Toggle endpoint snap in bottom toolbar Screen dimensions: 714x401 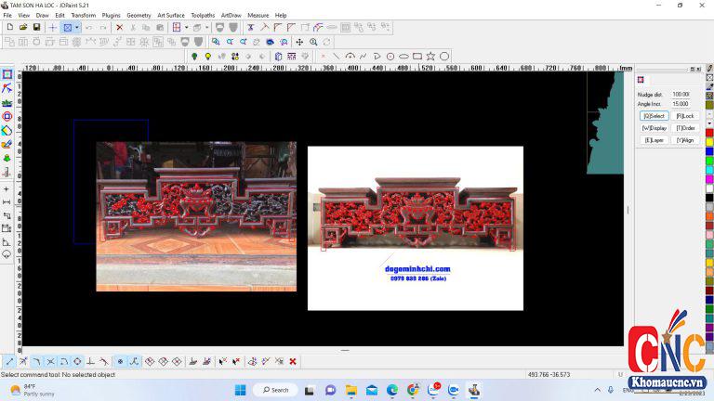pyautogui.click(x=9, y=361)
